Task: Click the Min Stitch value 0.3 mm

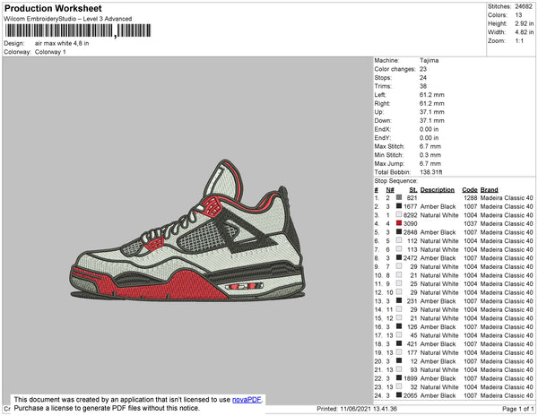Action: pos(430,155)
